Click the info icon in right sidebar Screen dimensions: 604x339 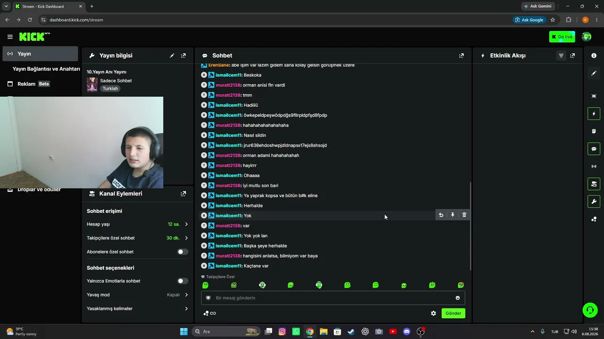pos(594,56)
